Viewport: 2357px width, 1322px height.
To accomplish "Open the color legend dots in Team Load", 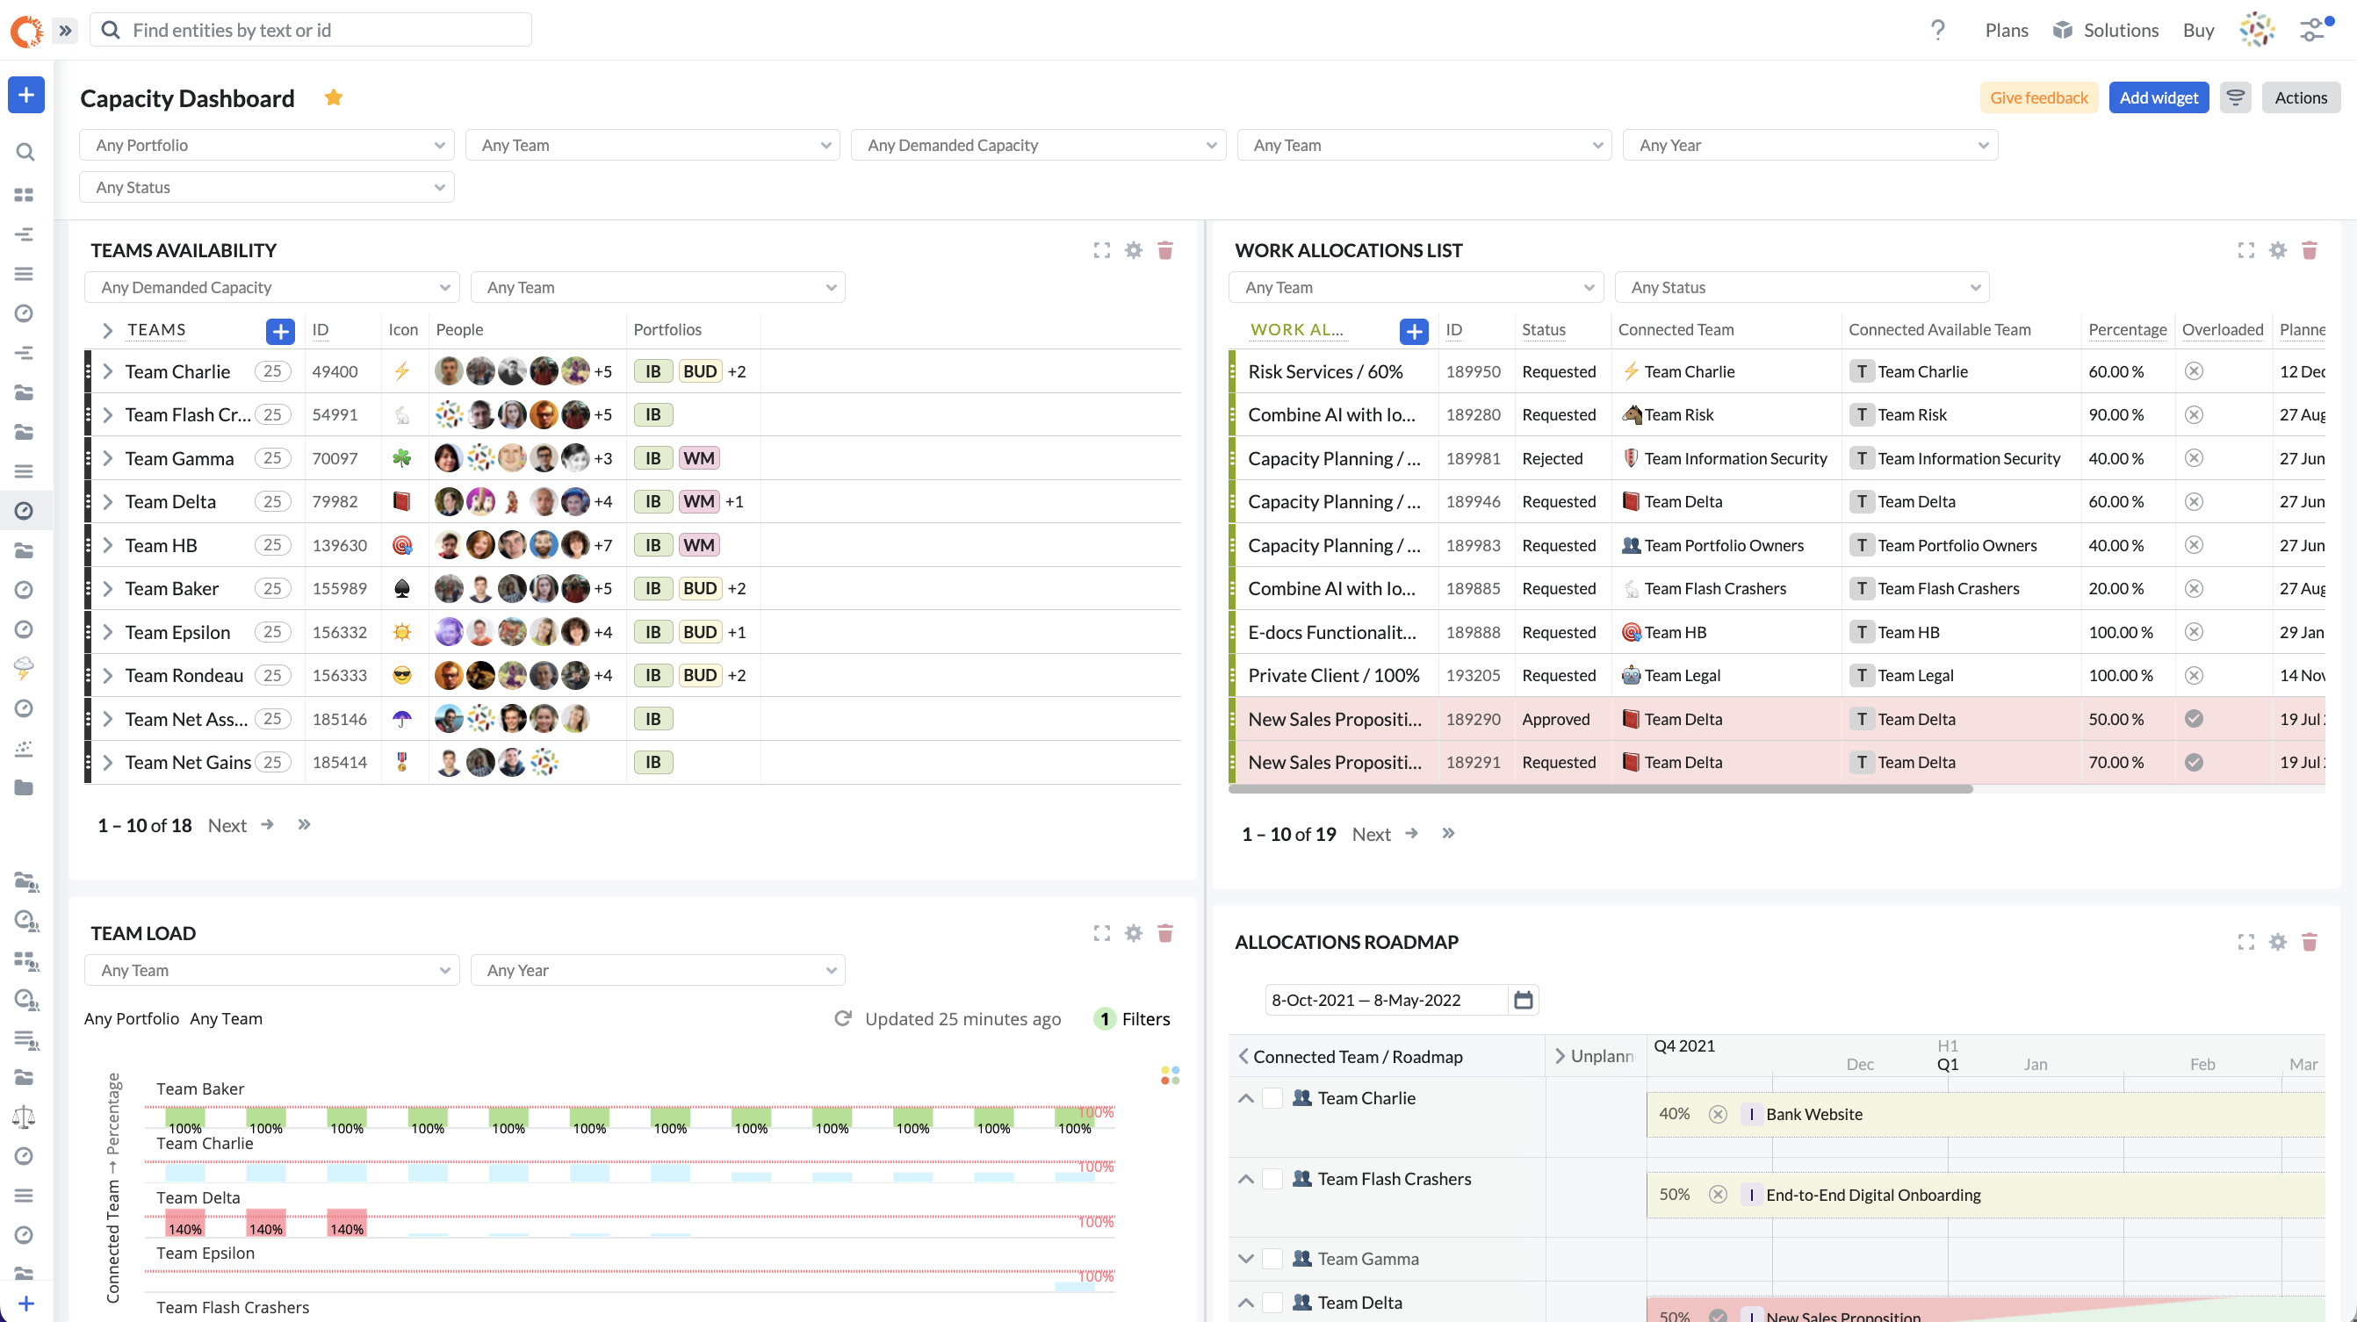I will pyautogui.click(x=1170, y=1075).
